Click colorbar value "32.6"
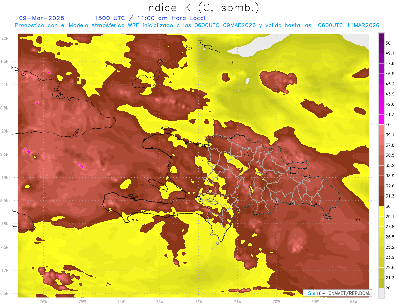Screen dimensions: 397x306 pos(390,186)
